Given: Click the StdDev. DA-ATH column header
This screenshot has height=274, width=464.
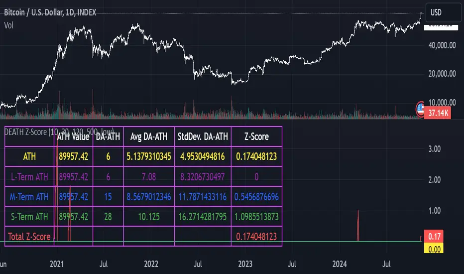Looking at the screenshot, I should click(x=203, y=137).
